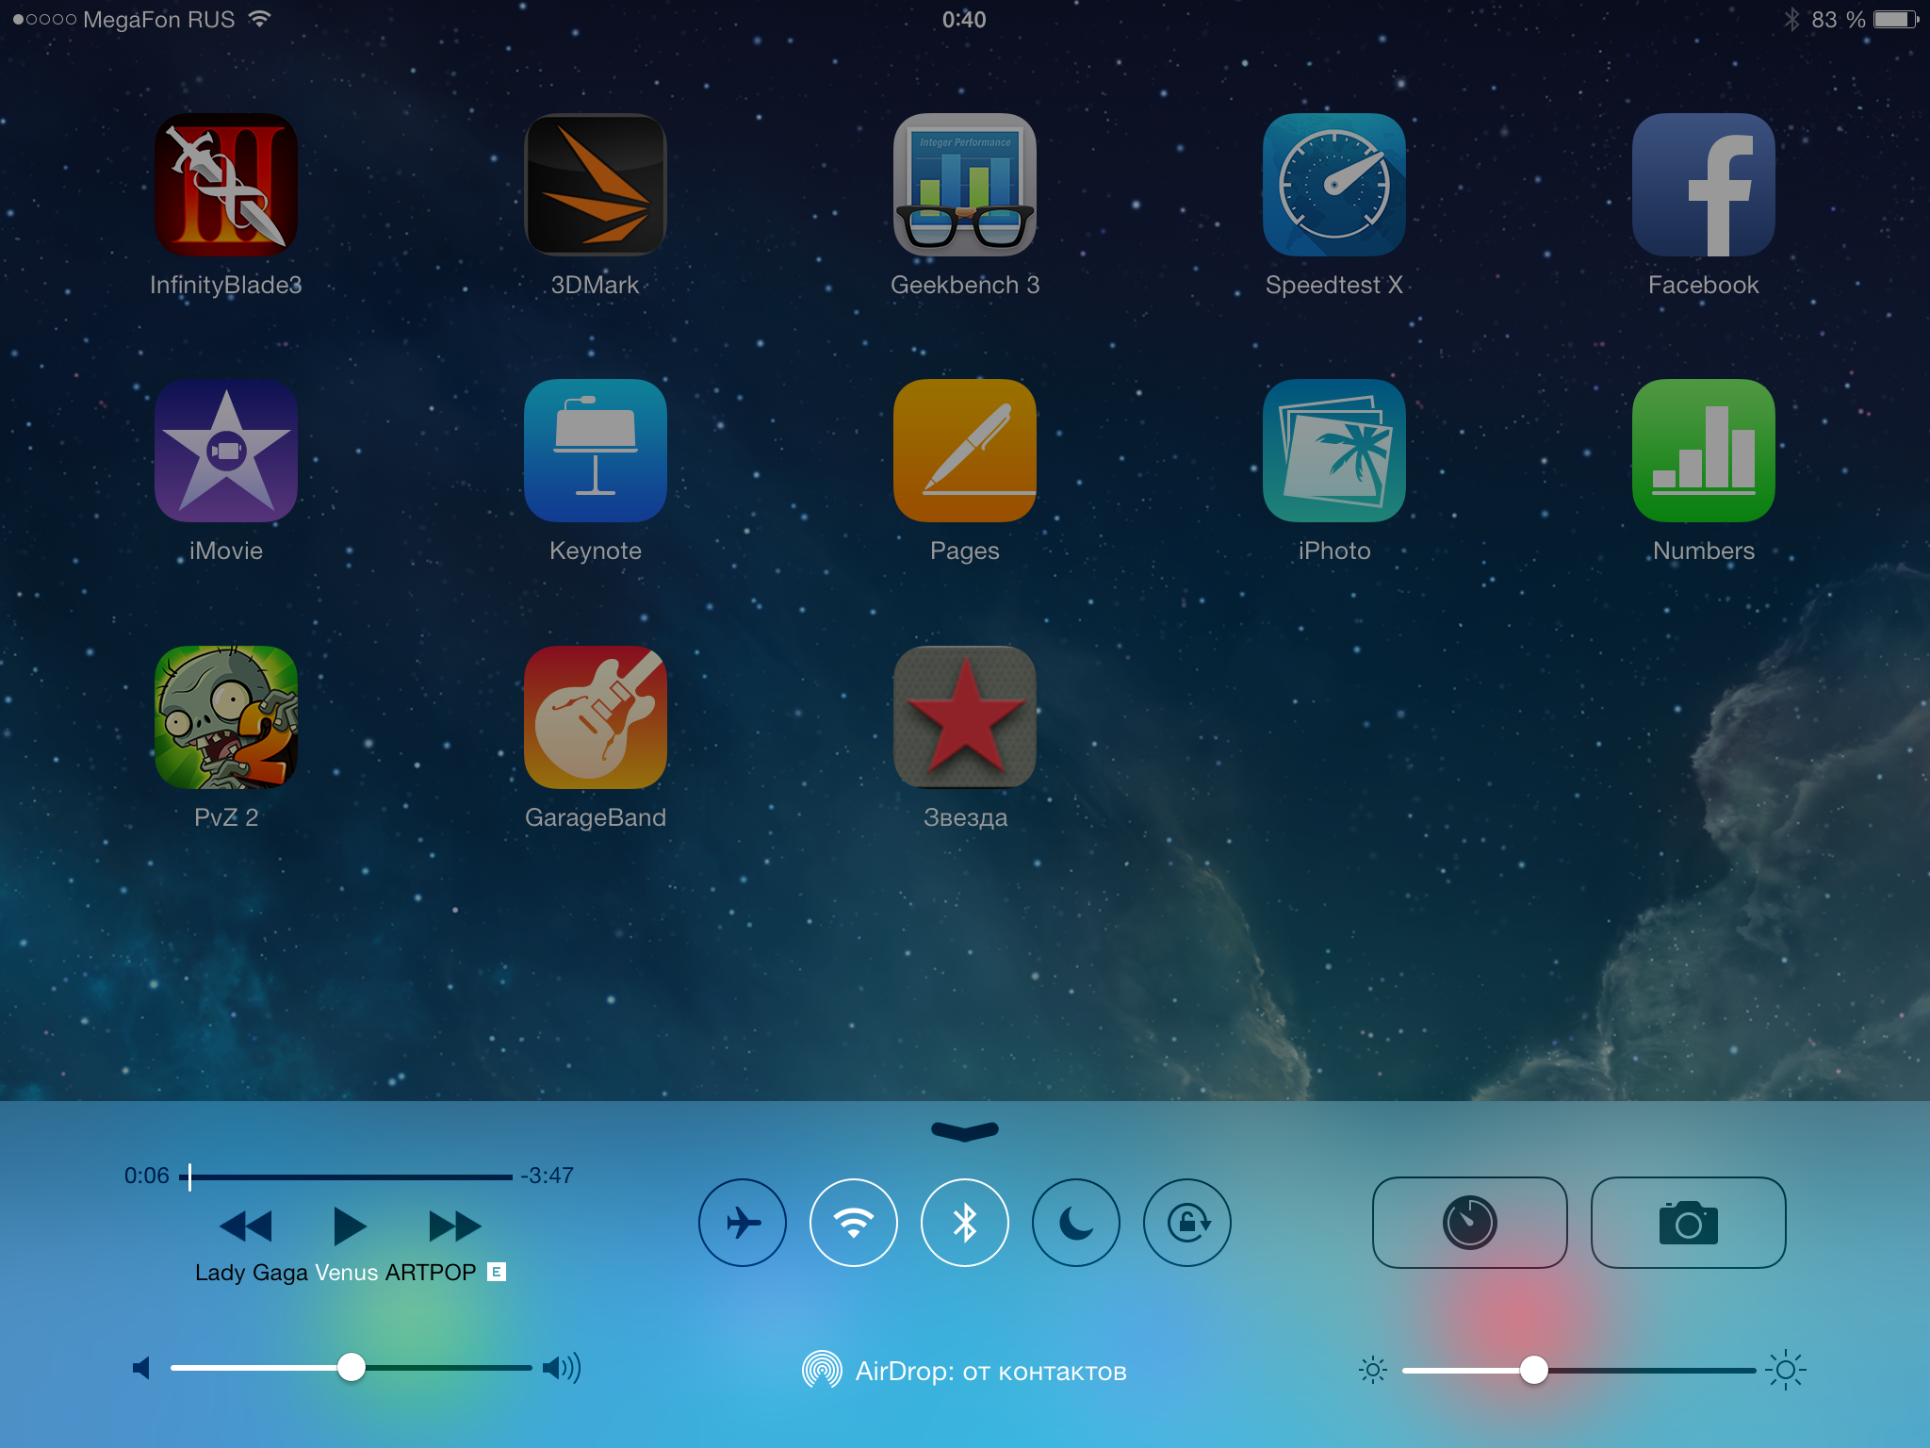Tap the 0:40 clock in status bar
The height and width of the screenshot is (1448, 1930).
pyautogui.click(x=964, y=20)
